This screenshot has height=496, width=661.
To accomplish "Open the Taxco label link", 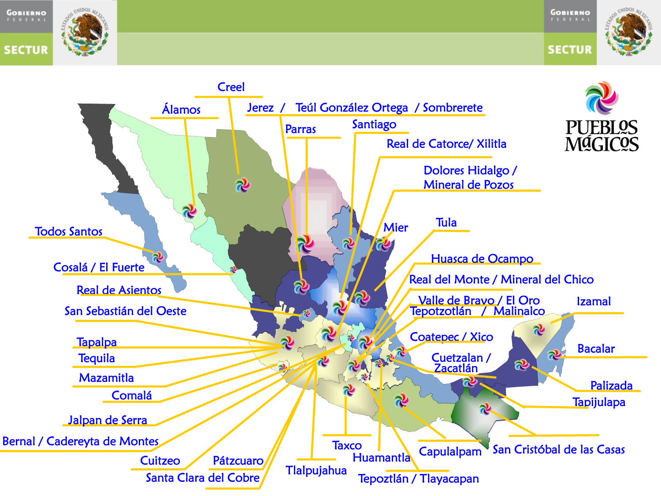I will (x=347, y=446).
